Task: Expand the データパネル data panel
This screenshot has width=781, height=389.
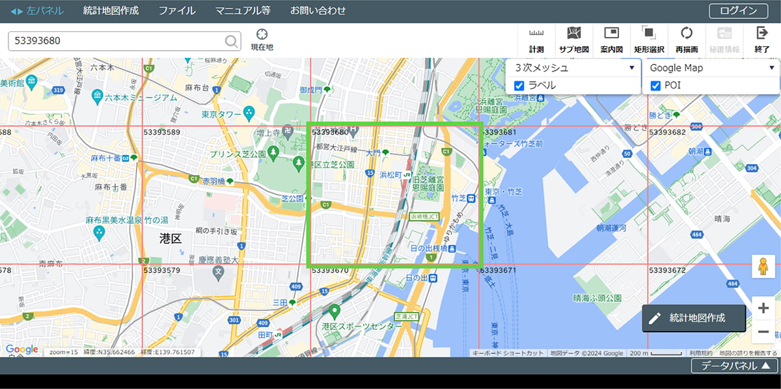Action: click(735, 366)
